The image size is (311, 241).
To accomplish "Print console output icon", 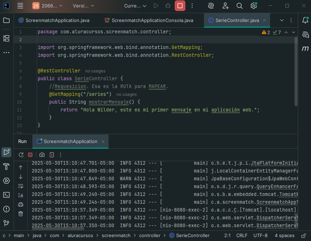I will pos(21,204).
